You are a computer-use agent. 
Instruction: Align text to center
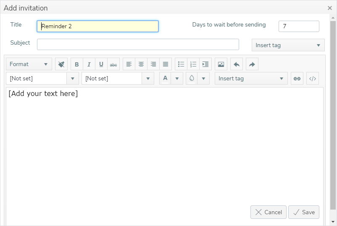point(141,64)
